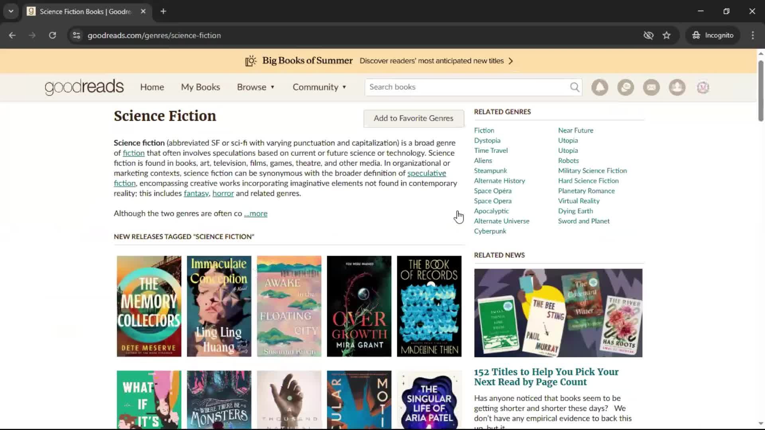Go back to previous page
The width and height of the screenshot is (765, 430).
(12, 35)
